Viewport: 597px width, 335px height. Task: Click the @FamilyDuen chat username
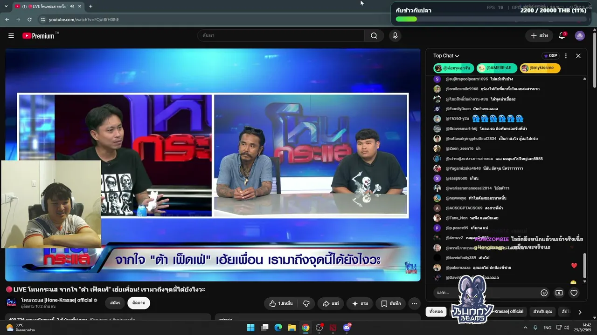458,109
